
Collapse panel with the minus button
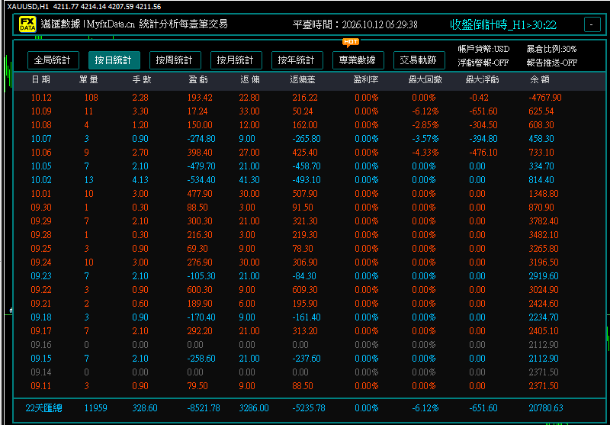pos(592,25)
